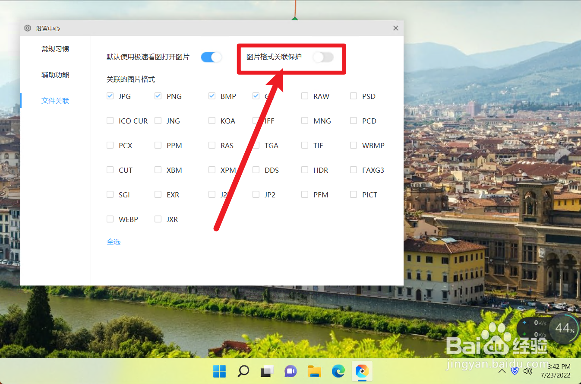Check the FAXG3 format checkbox

(354, 170)
